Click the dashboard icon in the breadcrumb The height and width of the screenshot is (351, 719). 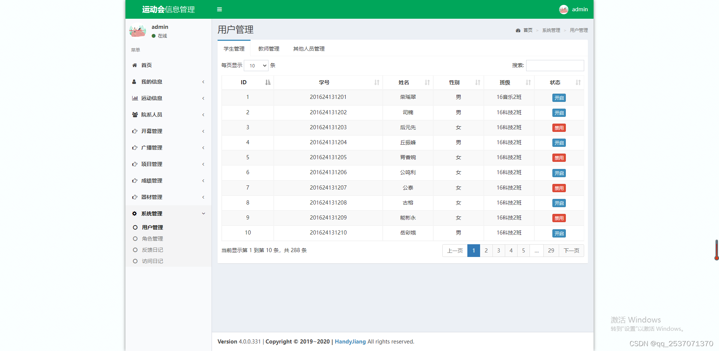518,30
